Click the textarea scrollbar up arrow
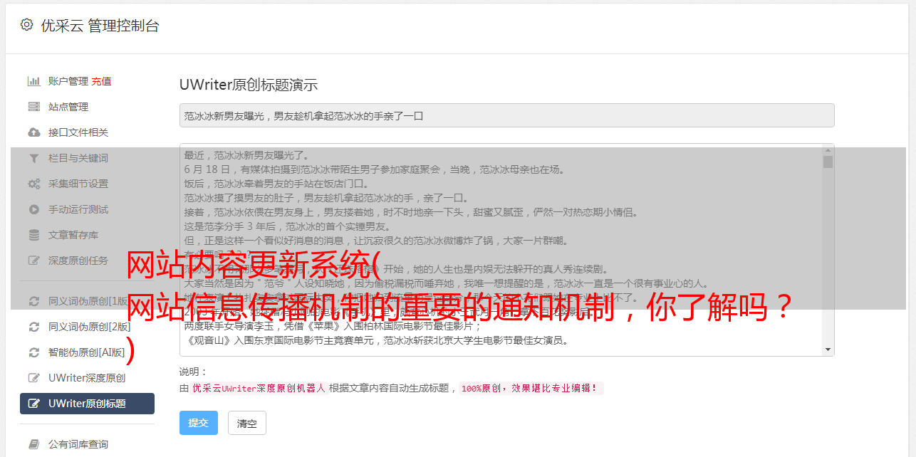Viewport: 916px width, 457px height. pos(828,150)
